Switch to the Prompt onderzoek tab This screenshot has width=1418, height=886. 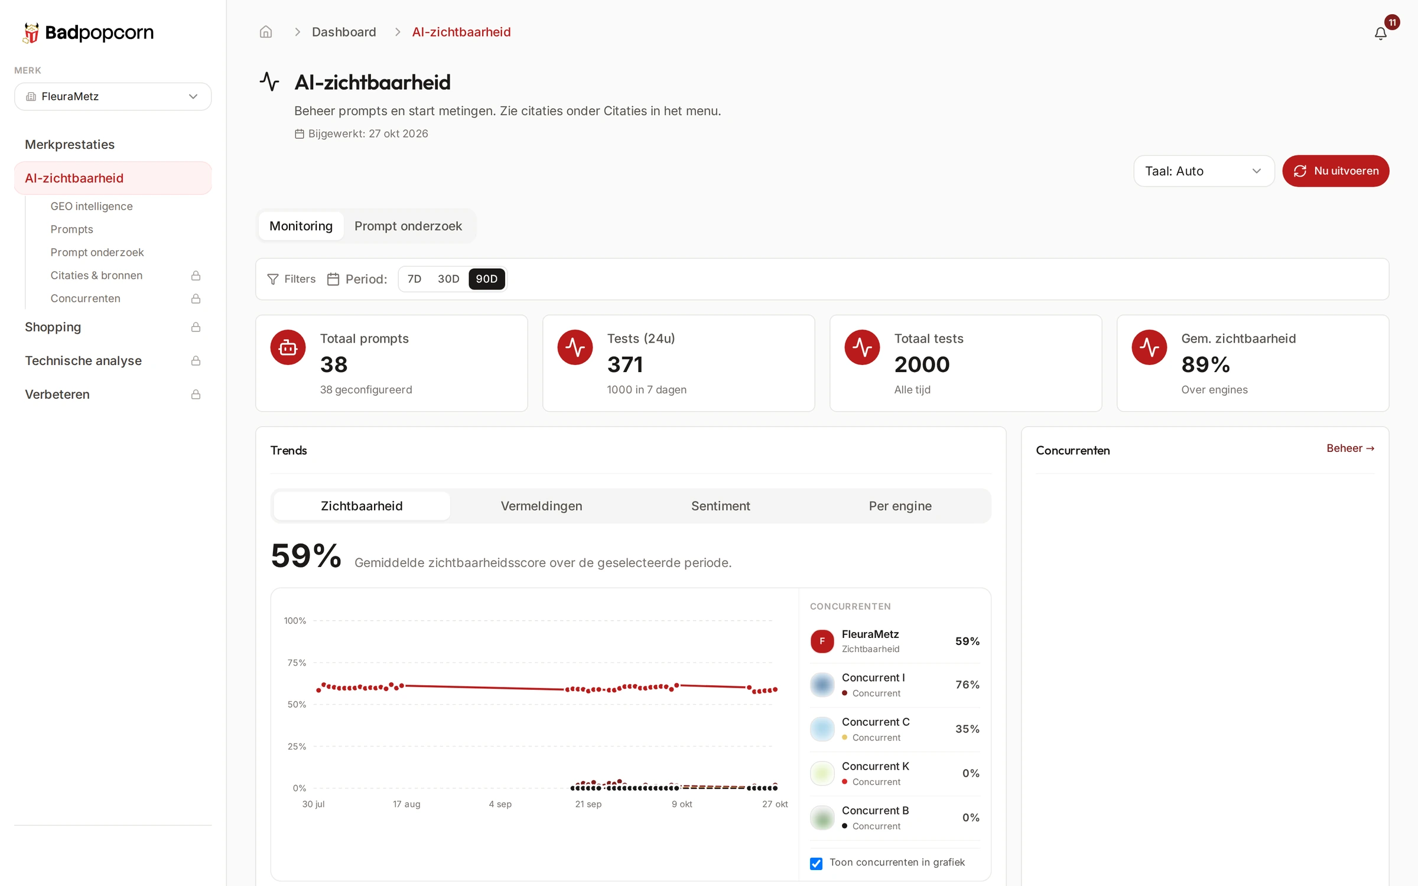tap(408, 226)
